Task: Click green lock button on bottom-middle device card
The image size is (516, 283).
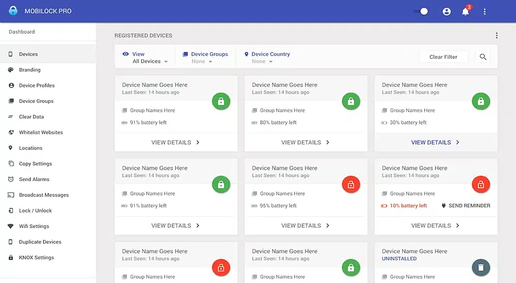Action: click(x=351, y=268)
